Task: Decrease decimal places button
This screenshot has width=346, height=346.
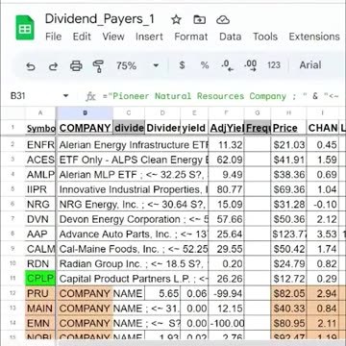Action: [227, 65]
